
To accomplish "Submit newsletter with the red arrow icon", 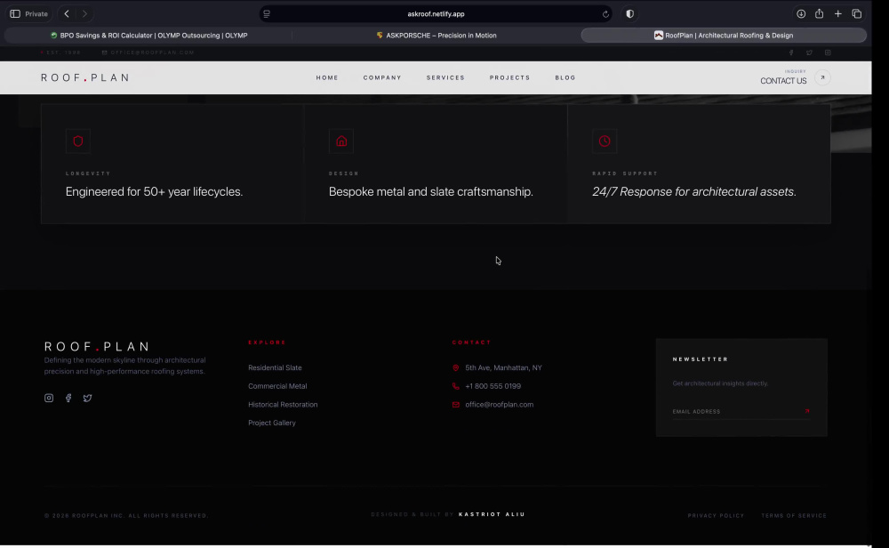I will (x=807, y=411).
